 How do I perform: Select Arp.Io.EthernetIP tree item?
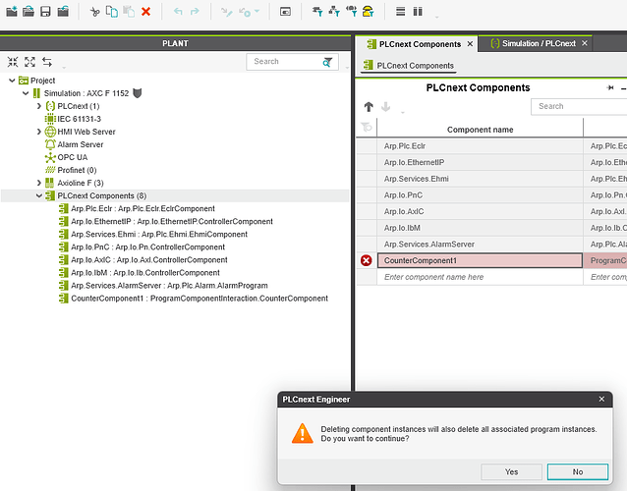(172, 221)
